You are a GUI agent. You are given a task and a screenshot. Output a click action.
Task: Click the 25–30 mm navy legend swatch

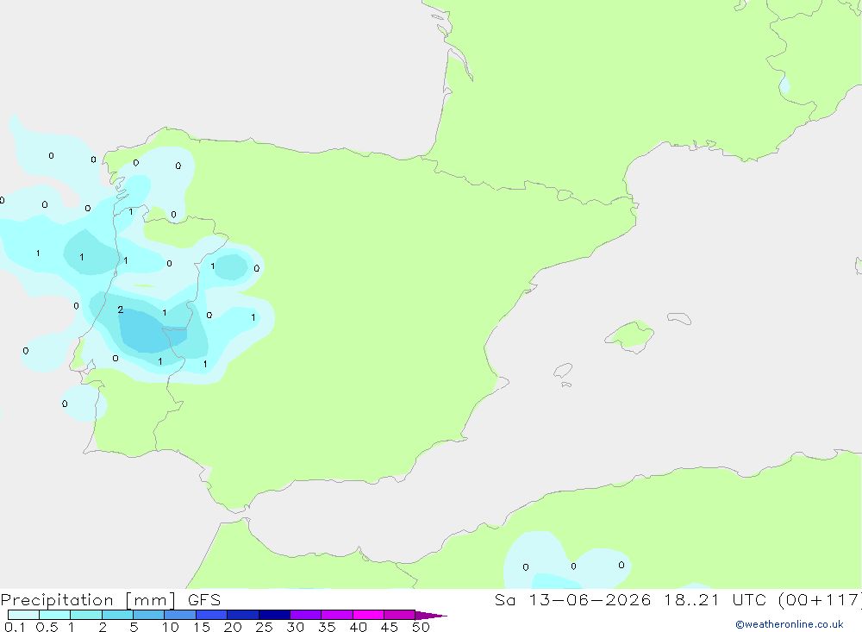tap(274, 615)
